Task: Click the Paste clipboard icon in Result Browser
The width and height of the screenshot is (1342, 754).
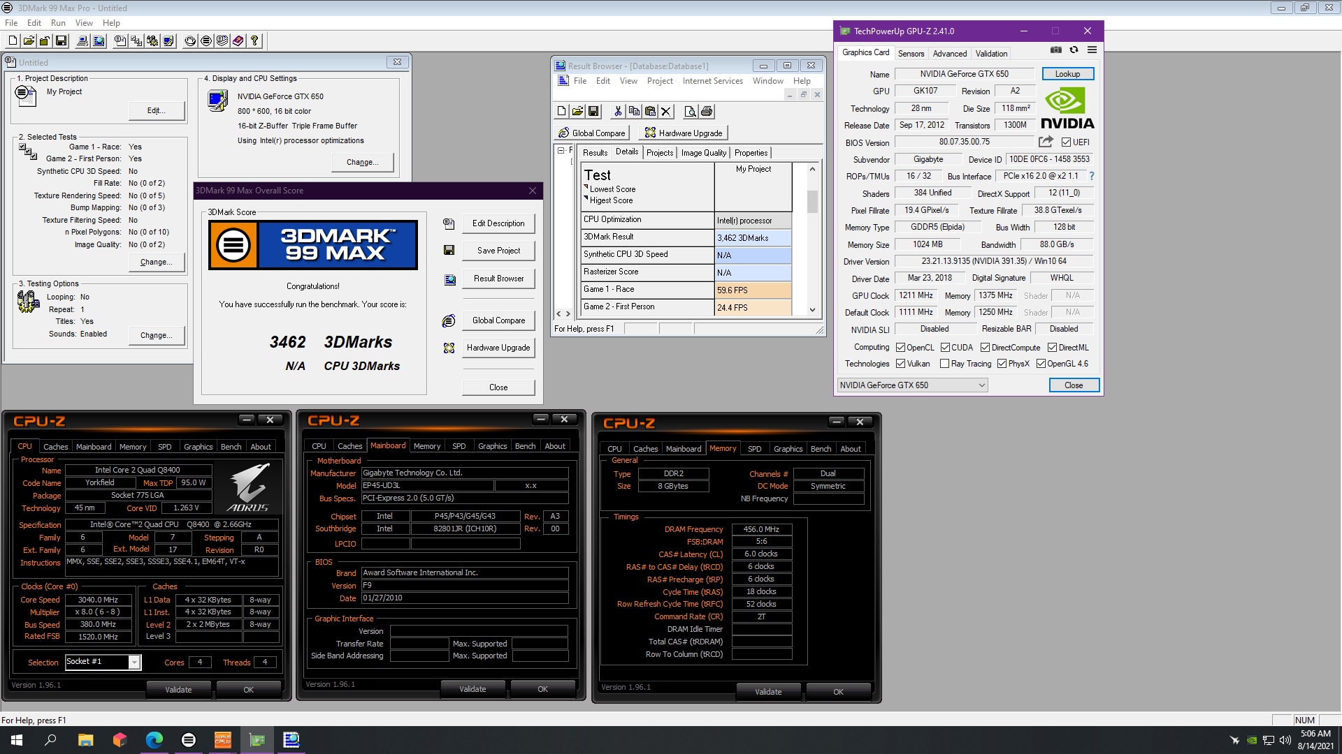Action: (650, 111)
